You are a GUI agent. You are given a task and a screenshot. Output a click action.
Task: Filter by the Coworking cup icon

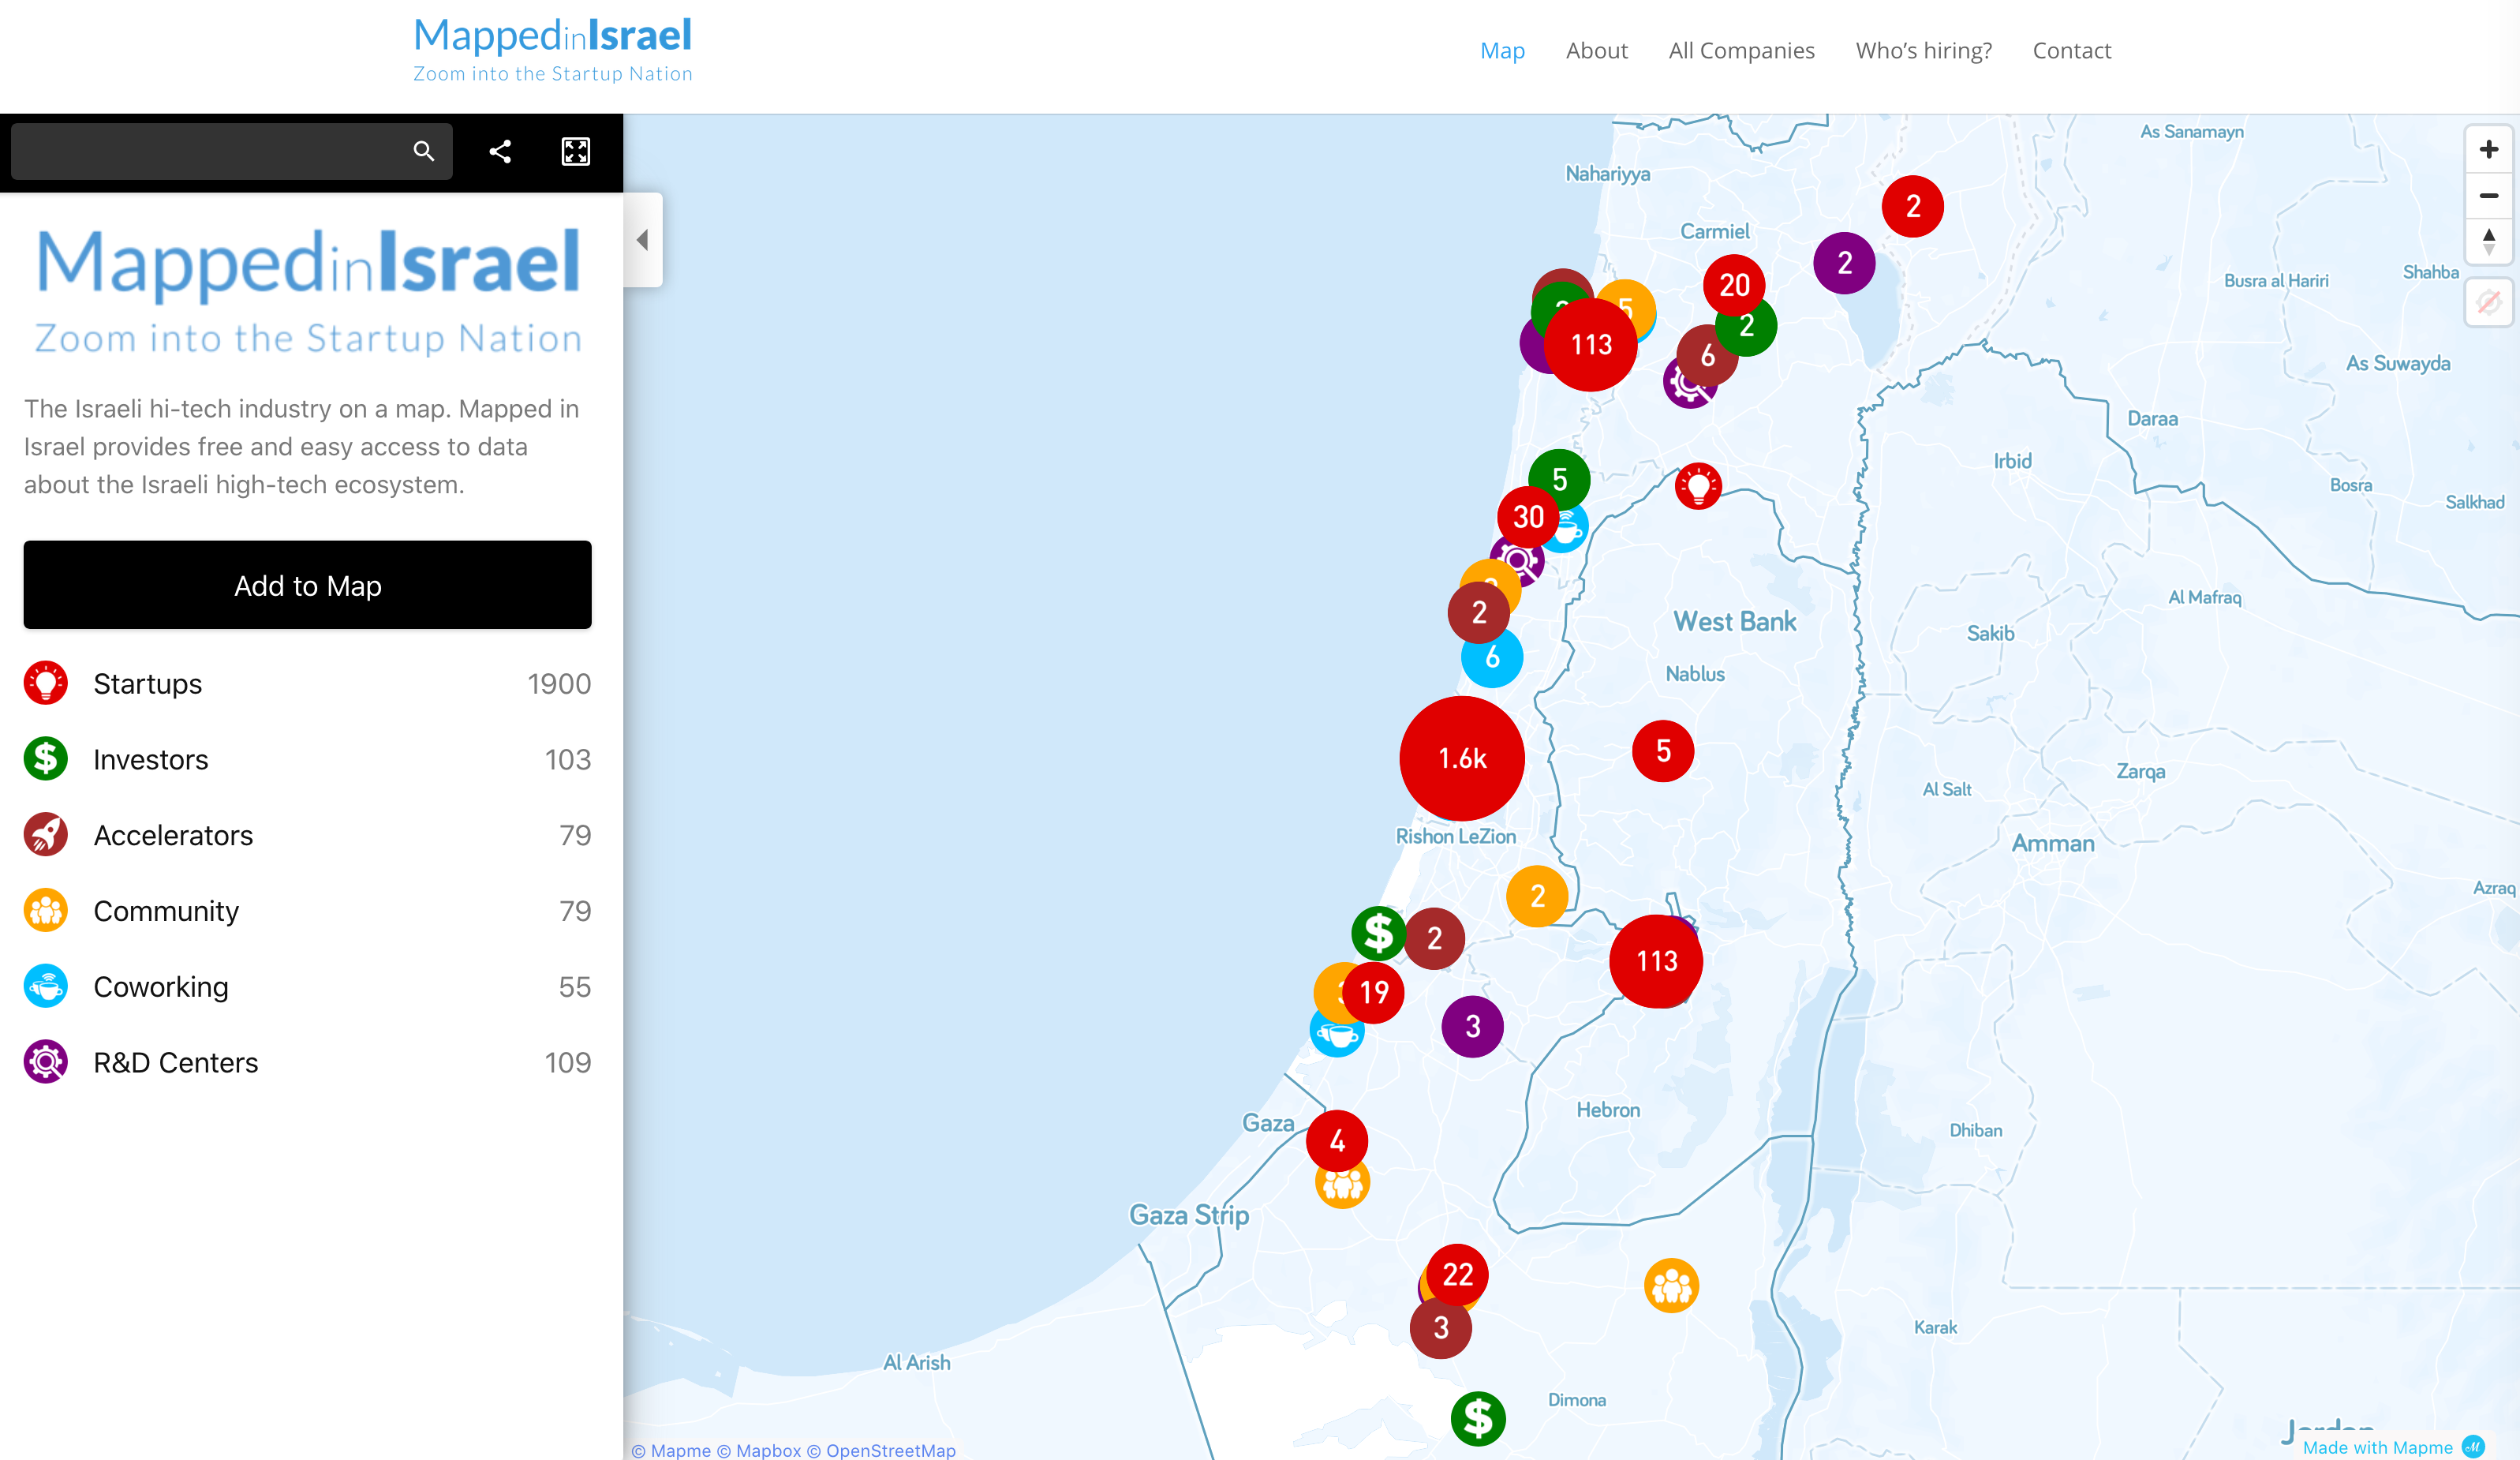click(46, 986)
